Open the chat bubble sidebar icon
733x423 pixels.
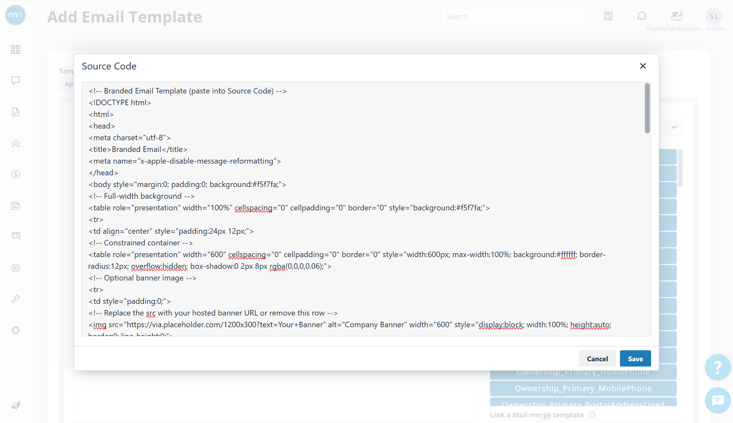pos(16,80)
